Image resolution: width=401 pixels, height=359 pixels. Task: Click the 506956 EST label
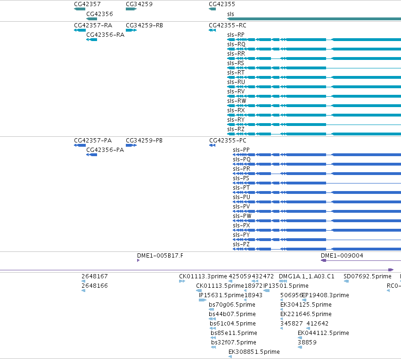coord(291,295)
